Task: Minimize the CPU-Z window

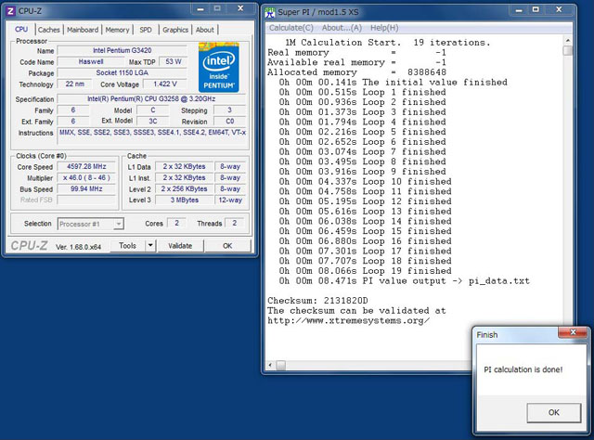Action: point(200,8)
